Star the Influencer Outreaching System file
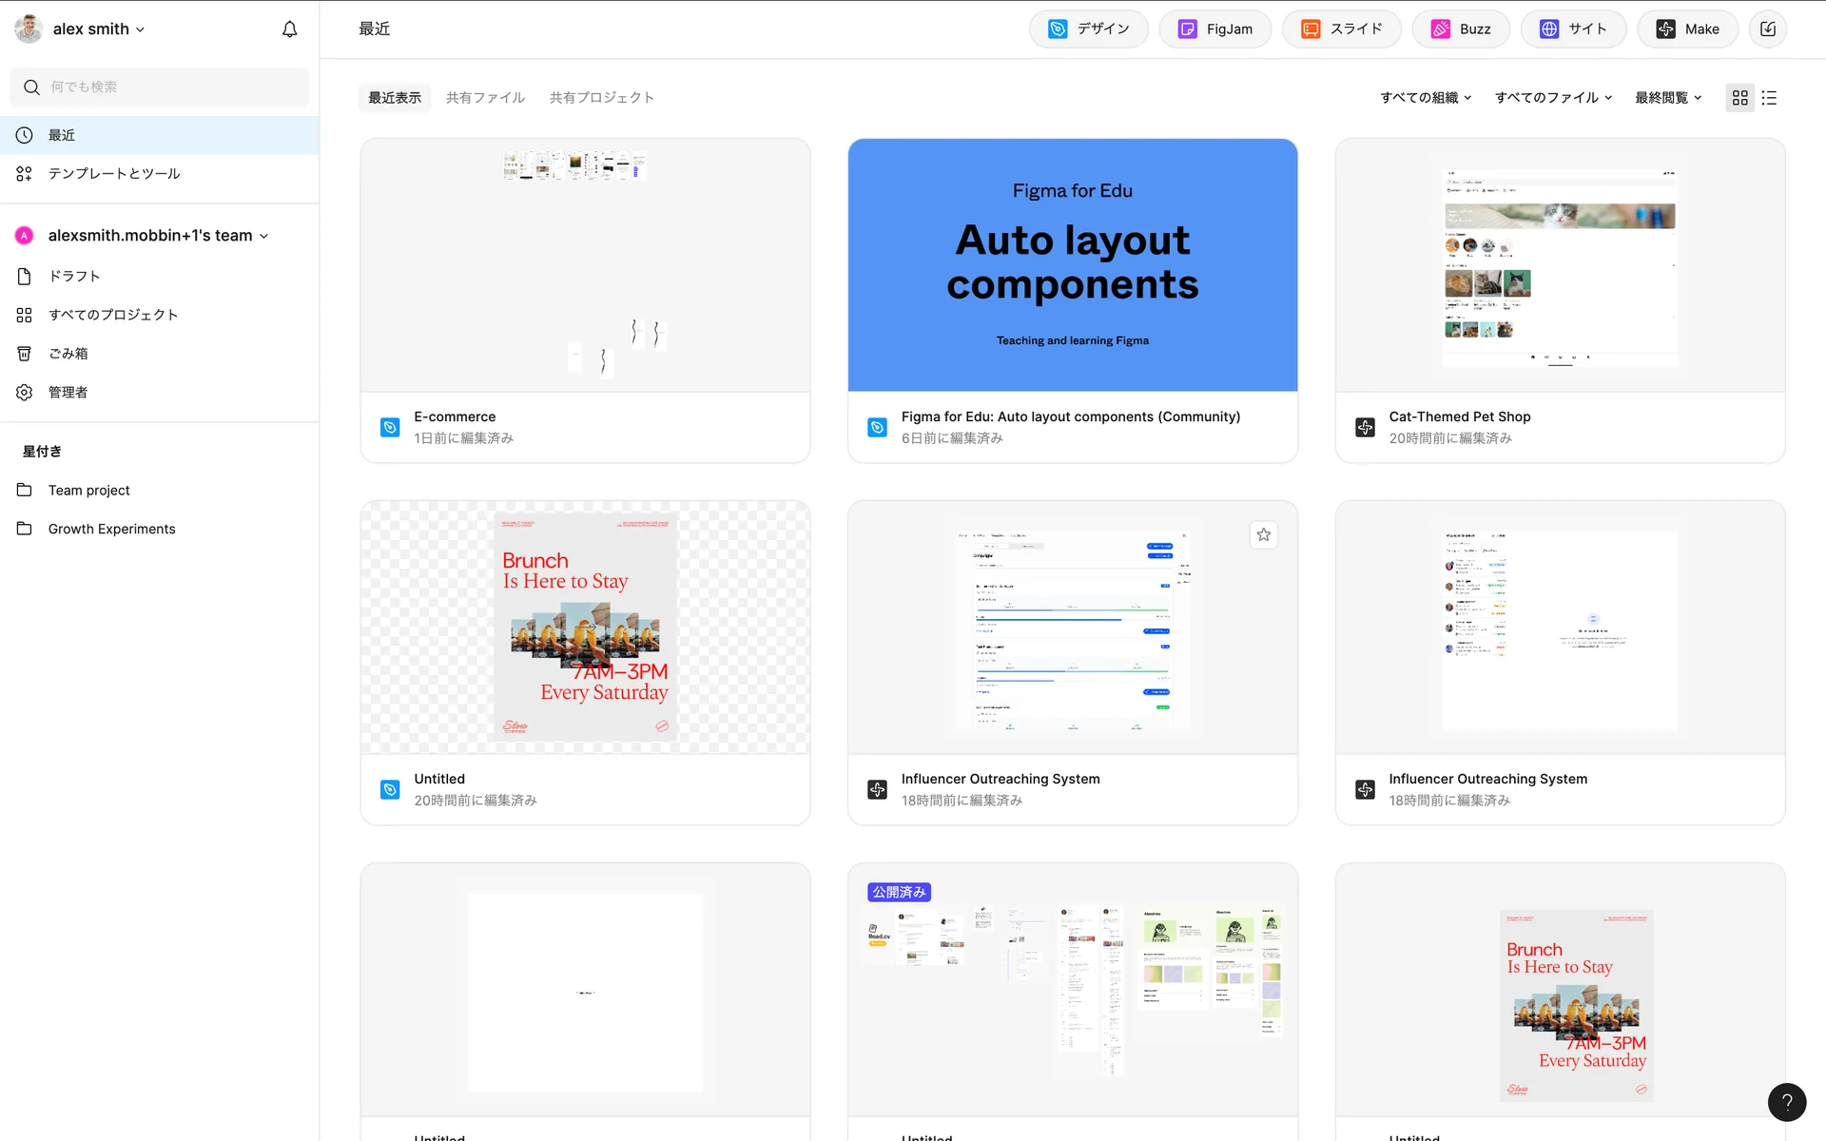Screen dimensions: 1826x1141 point(1263,534)
